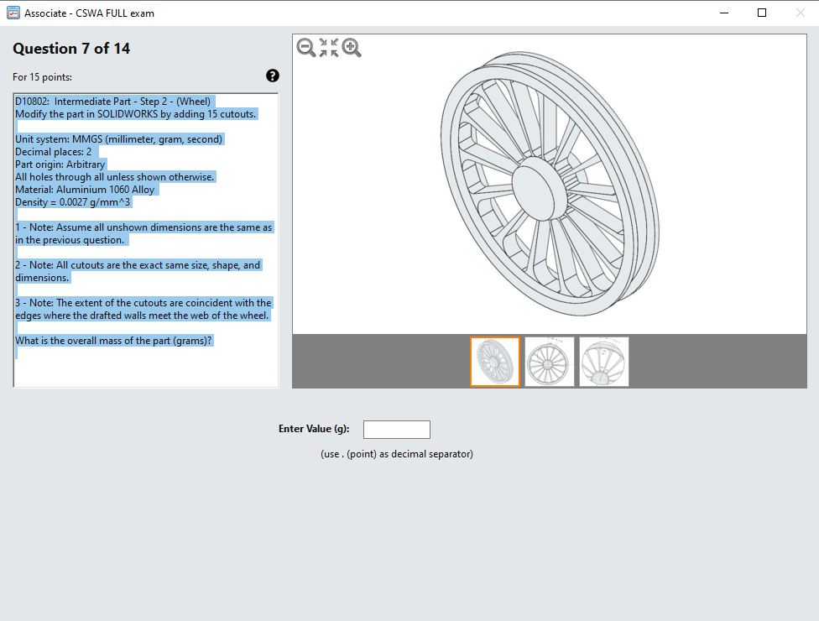Click the decimal separator instruction text
819x621 pixels.
click(x=397, y=453)
